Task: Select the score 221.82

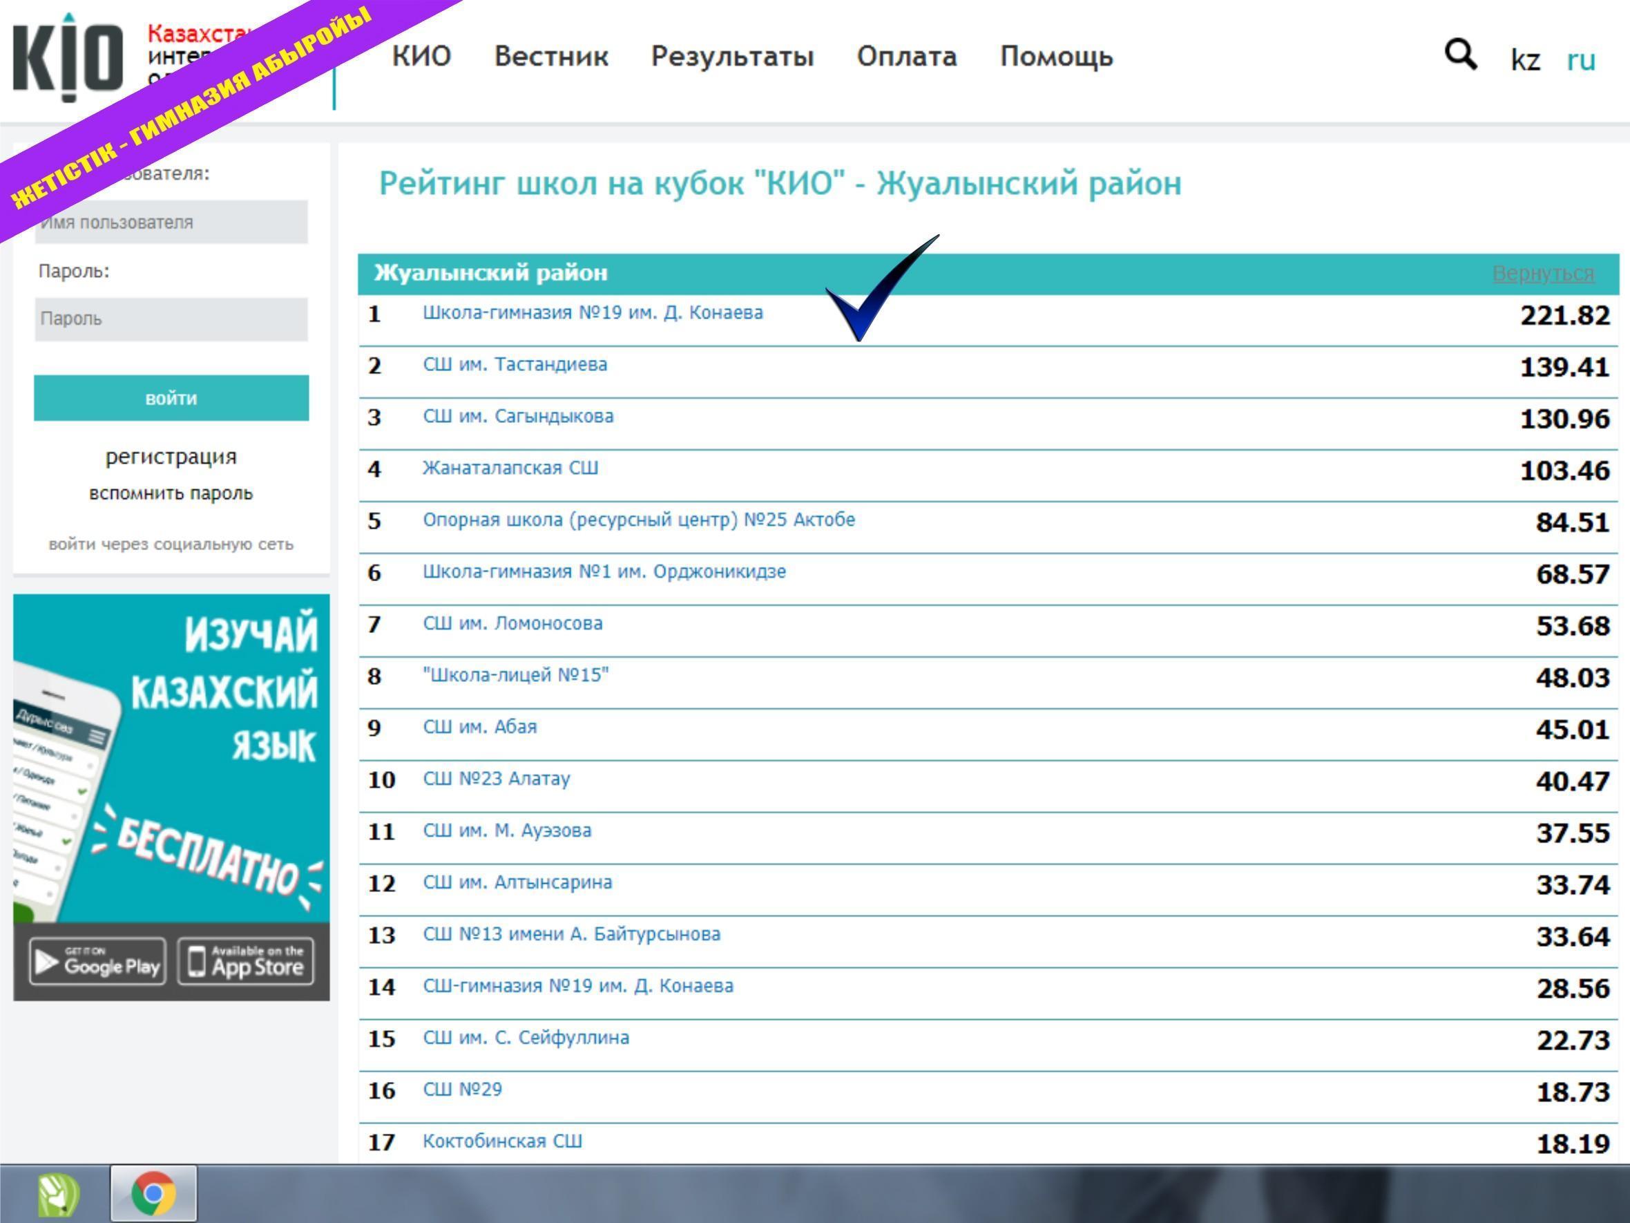Action: point(1565,315)
